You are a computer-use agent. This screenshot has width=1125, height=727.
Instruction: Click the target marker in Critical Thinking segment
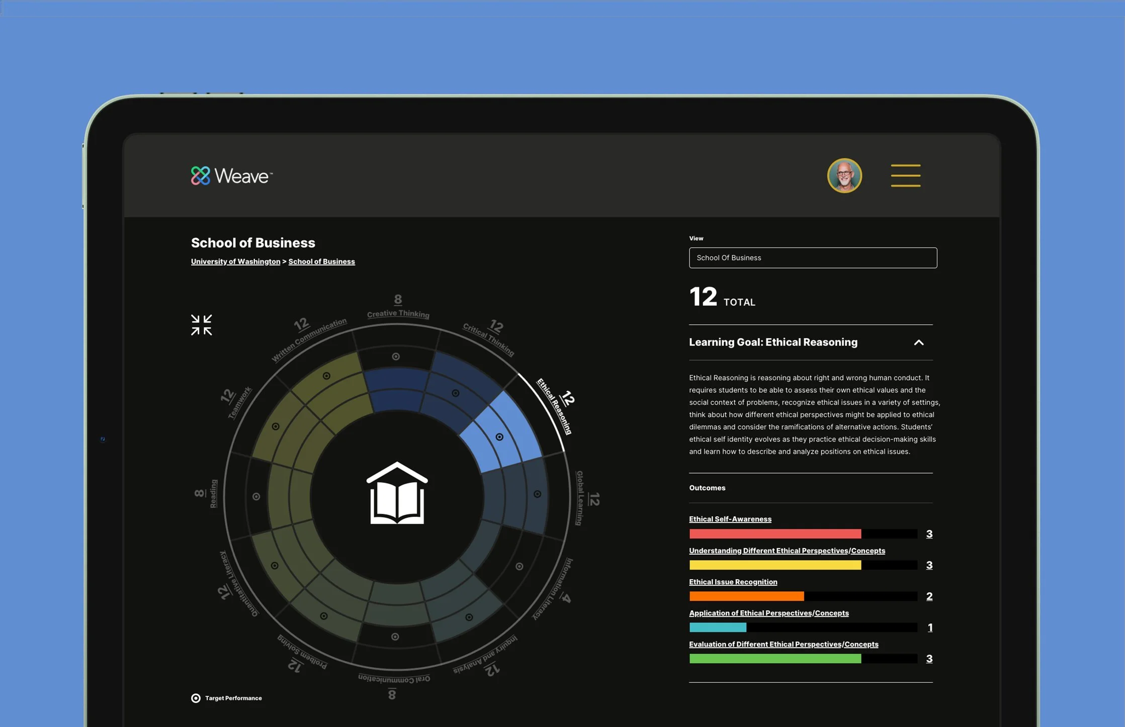[x=455, y=393]
